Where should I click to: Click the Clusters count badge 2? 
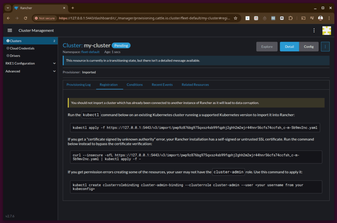pos(54,41)
